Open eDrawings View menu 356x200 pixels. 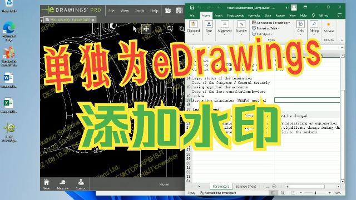pos(125,11)
